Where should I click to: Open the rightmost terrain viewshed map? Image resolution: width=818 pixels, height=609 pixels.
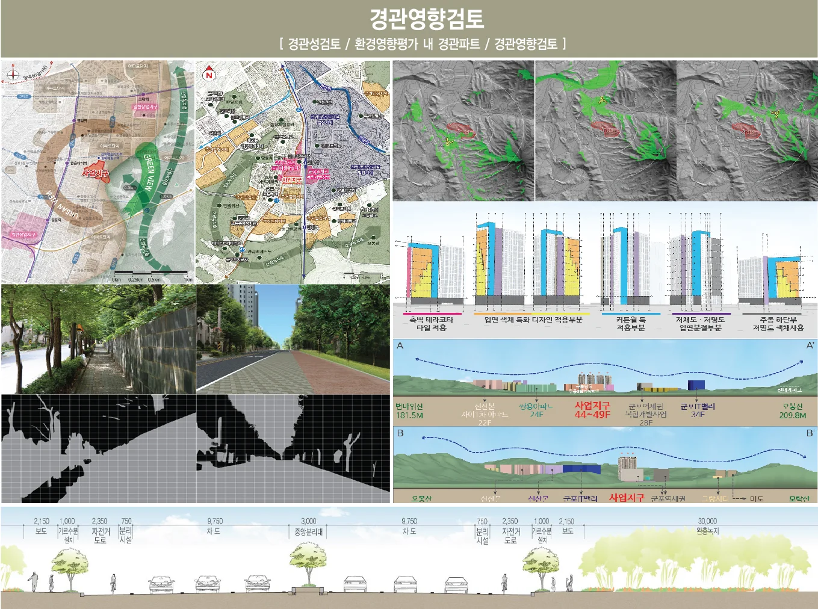[746, 131]
